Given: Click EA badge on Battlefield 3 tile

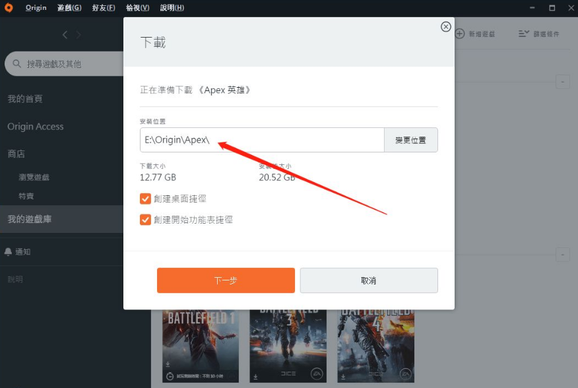Looking at the screenshot, I should click(x=317, y=374).
